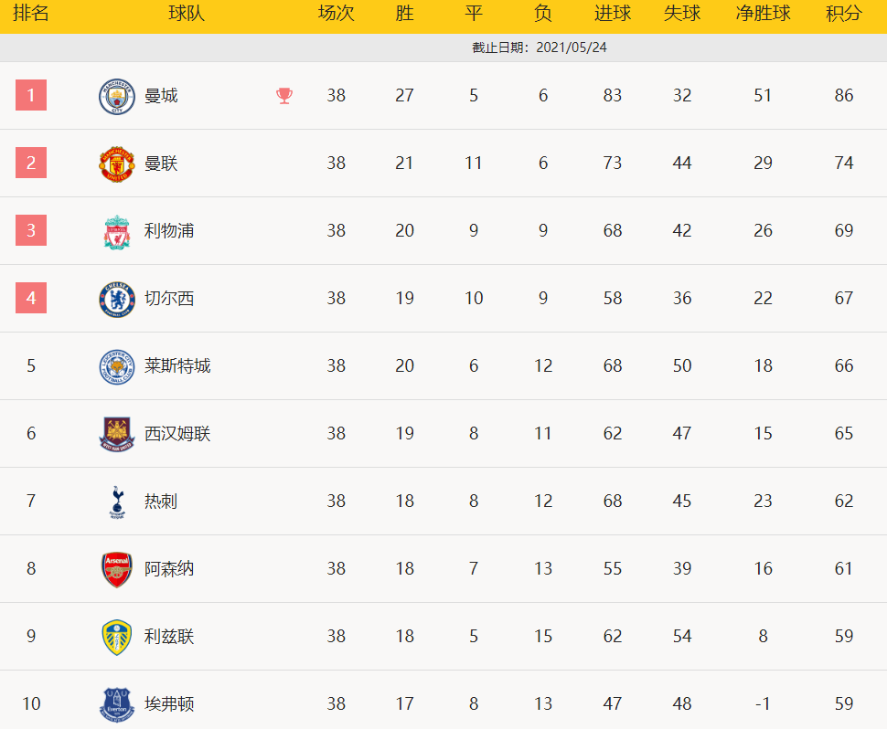Click the West Ham United crest
The image size is (887, 729).
point(116,434)
